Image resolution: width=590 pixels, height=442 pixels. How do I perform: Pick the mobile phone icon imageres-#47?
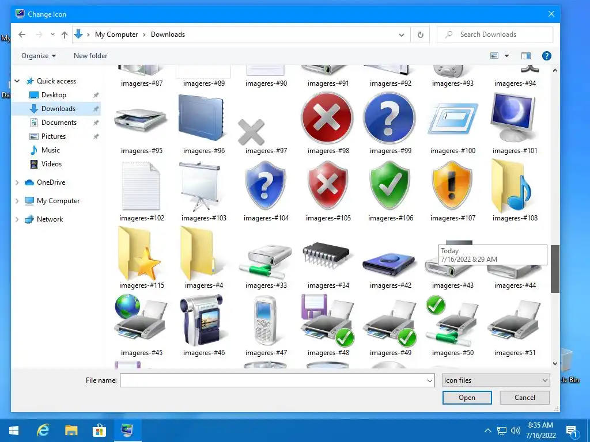pyautogui.click(x=265, y=321)
